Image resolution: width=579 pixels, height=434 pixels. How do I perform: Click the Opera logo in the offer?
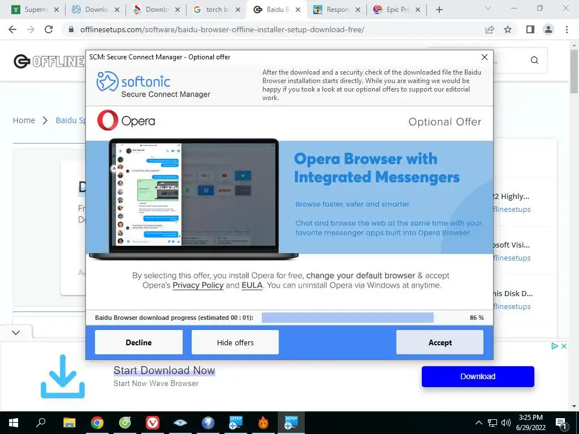pyautogui.click(x=126, y=120)
